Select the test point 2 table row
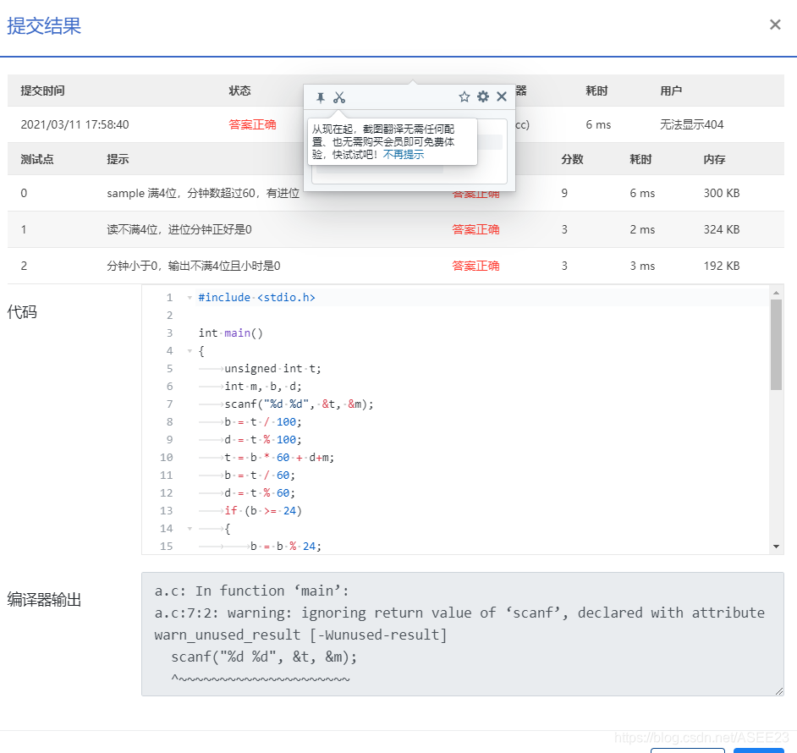797x753 pixels. coord(254,265)
